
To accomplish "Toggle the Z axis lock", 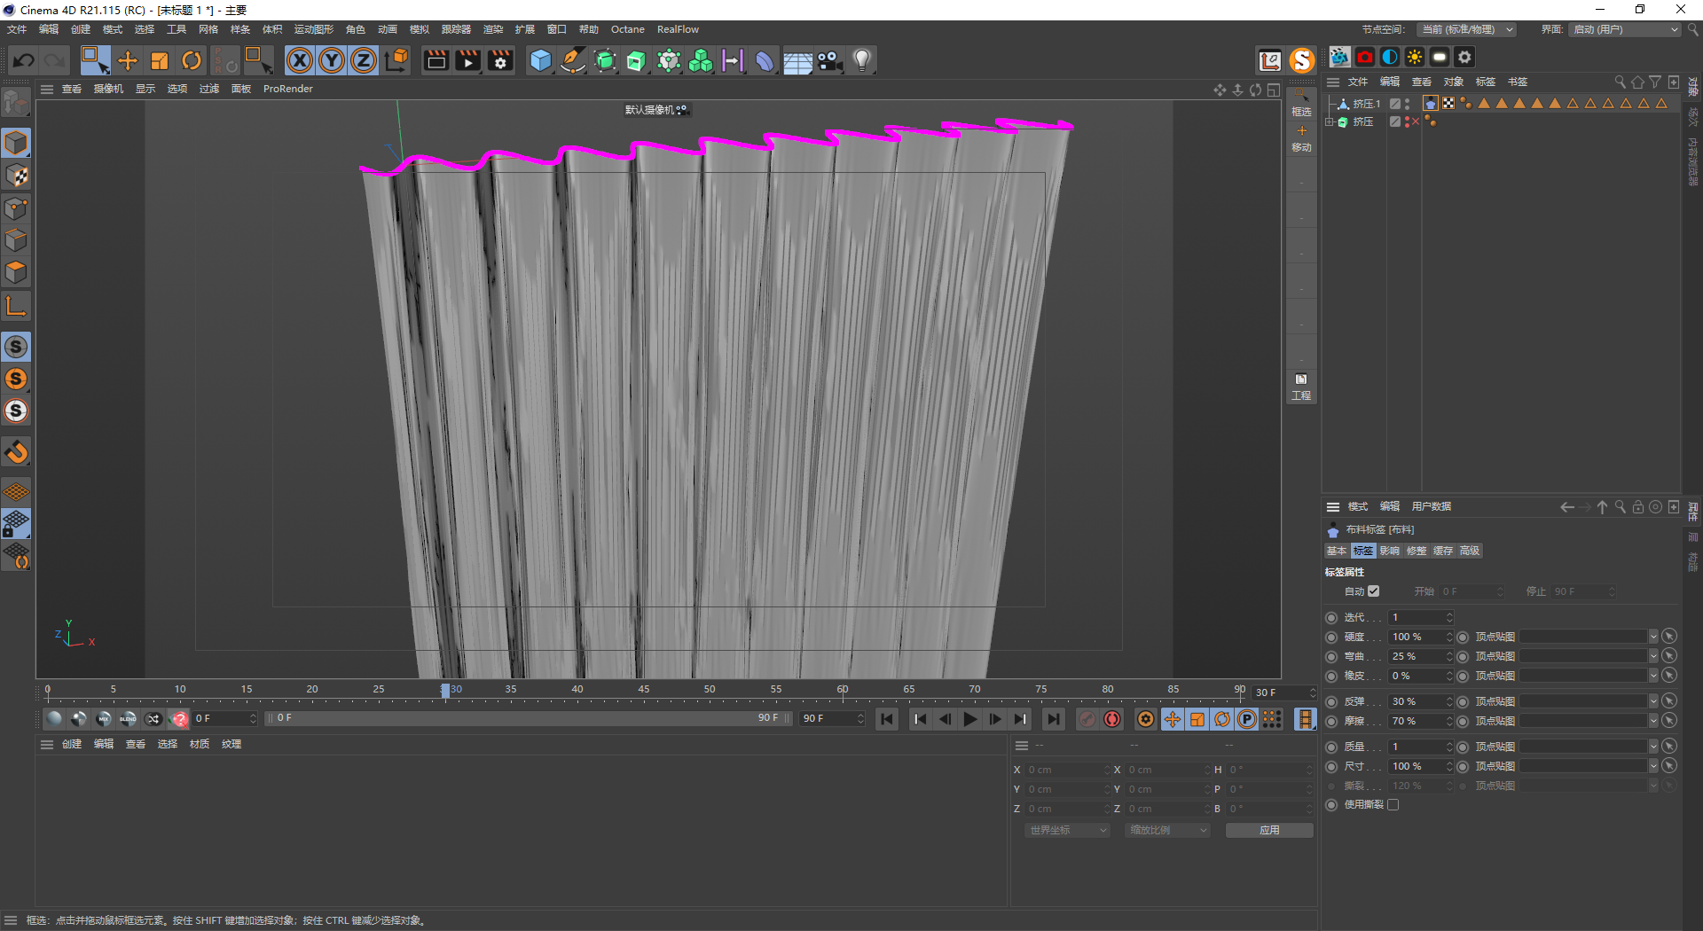I will coord(364,60).
